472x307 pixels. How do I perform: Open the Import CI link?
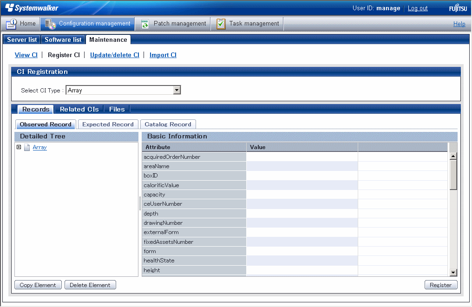point(163,55)
